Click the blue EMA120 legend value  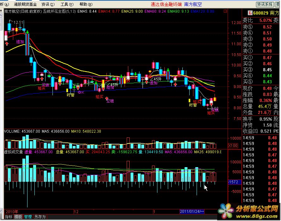coord(202,11)
